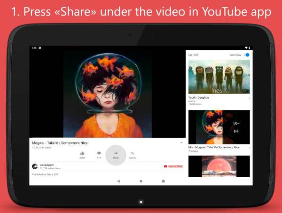Open the red moon video thumbnail
Image resolution: width=282 pixels, height=213 pixels.
point(219,166)
